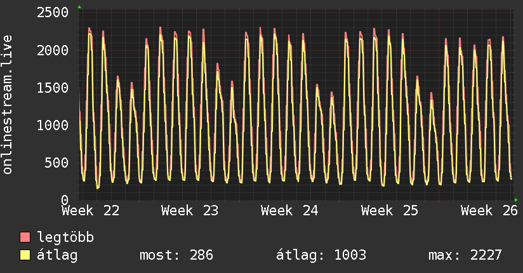This screenshot has width=523, height=273.
Task: Click the átlag legend label beside yellow swatch
Action: click(x=57, y=255)
